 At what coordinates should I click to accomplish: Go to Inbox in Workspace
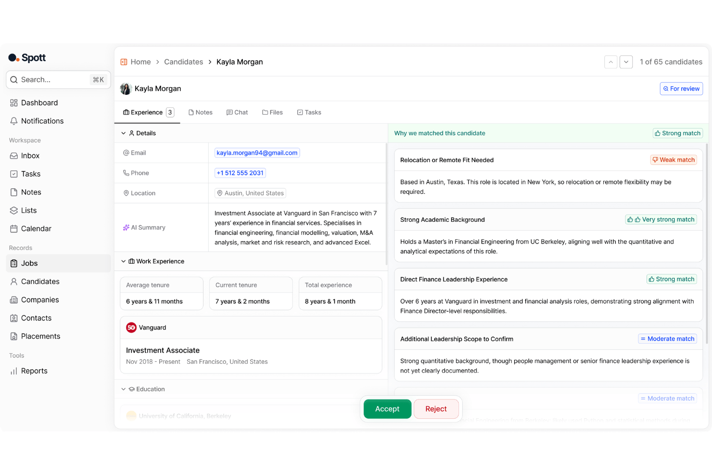tap(58, 155)
